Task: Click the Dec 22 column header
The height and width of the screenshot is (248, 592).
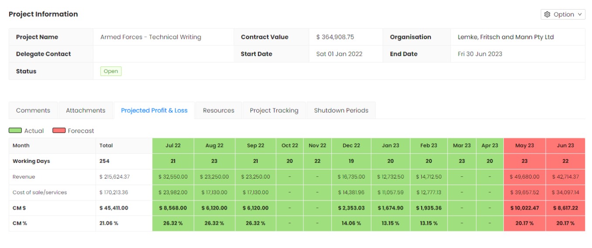Action: pos(351,145)
